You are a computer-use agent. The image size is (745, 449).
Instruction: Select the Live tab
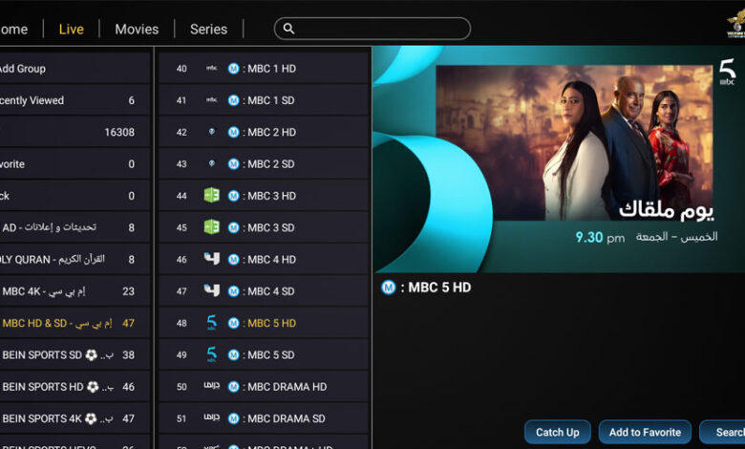72,29
